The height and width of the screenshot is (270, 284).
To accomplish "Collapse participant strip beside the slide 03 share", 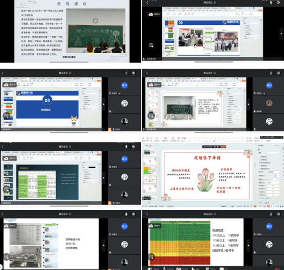I will pos(103,104).
